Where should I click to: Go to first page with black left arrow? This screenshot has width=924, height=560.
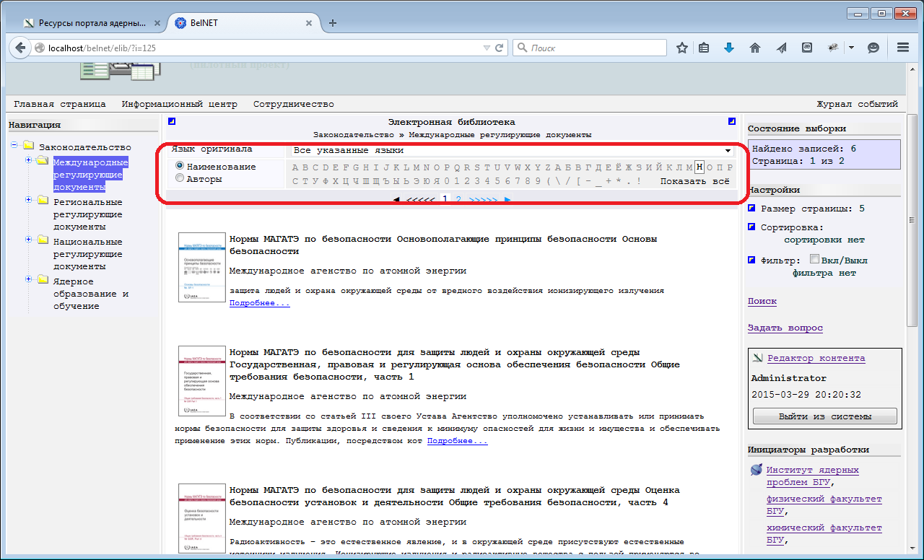click(396, 199)
